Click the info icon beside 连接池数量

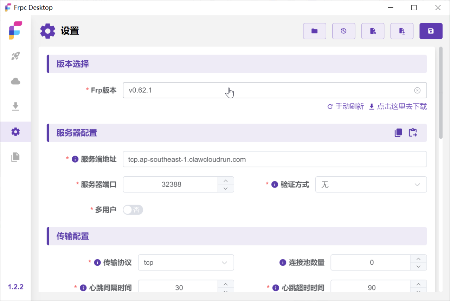pyautogui.click(x=283, y=262)
